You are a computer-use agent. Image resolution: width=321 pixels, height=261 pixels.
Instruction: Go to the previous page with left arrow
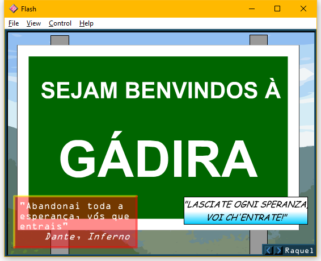[269, 250]
